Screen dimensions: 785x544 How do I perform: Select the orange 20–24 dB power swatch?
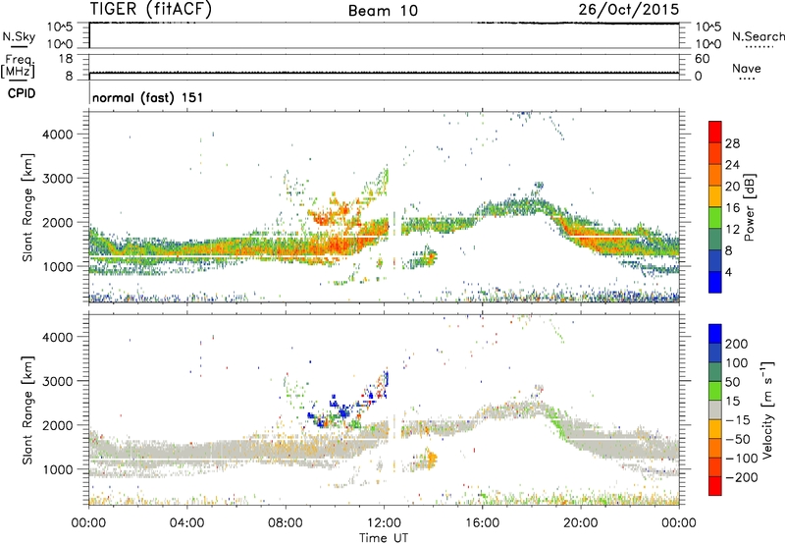pos(715,175)
